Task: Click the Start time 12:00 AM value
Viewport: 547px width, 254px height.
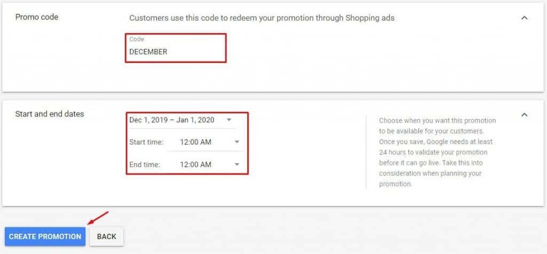Action: 195,142
